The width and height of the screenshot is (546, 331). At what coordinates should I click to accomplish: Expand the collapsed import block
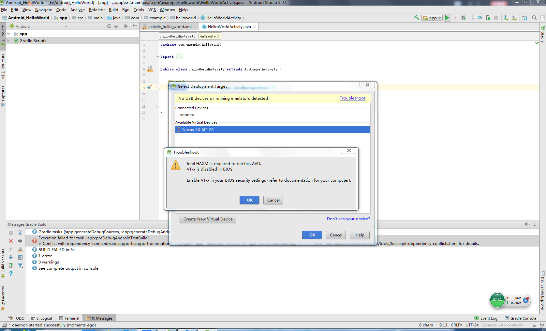point(158,57)
